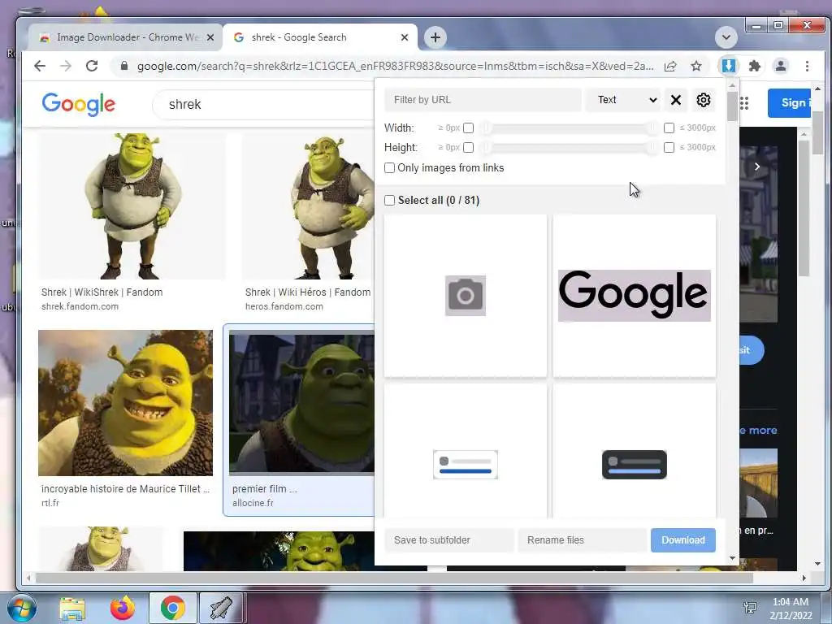Screen dimensions: 832x624
Task: Select the dark card image thumbnail
Action: click(634, 451)
